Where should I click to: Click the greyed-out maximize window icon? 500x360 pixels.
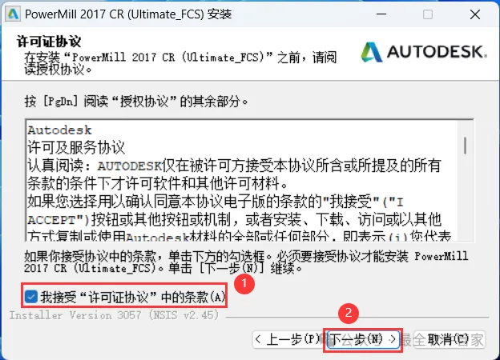point(428,14)
